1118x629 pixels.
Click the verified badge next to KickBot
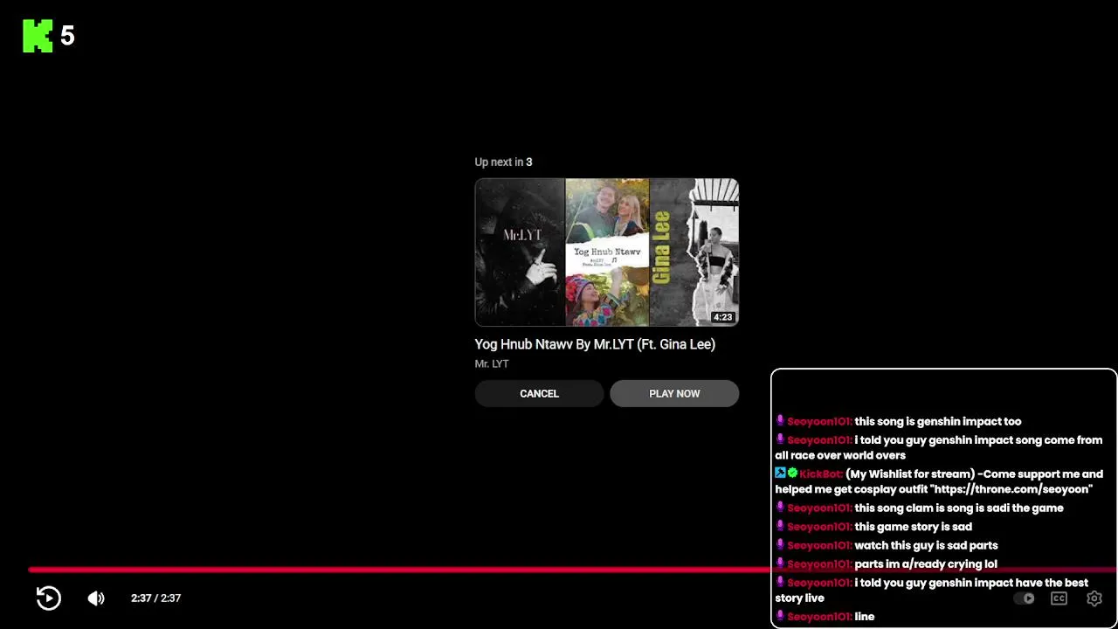point(793,473)
